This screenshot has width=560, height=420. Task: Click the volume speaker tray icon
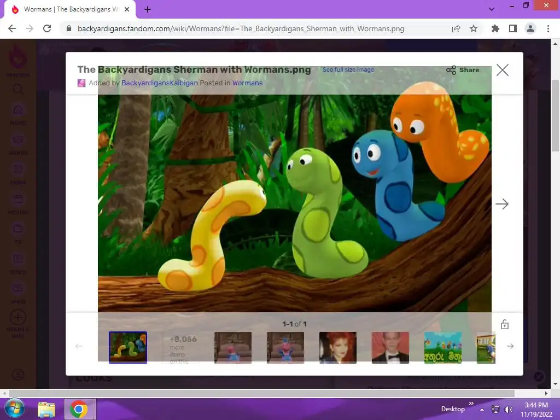point(508,410)
